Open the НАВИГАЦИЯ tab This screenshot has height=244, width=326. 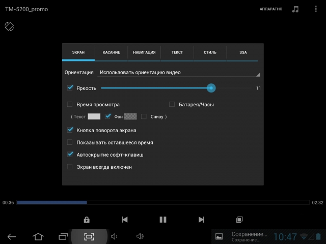(144, 52)
